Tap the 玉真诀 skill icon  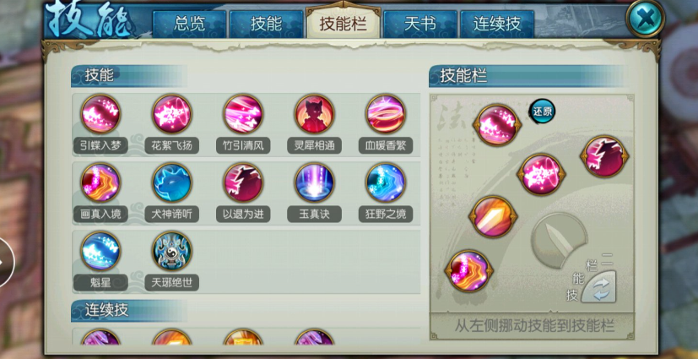314,182
